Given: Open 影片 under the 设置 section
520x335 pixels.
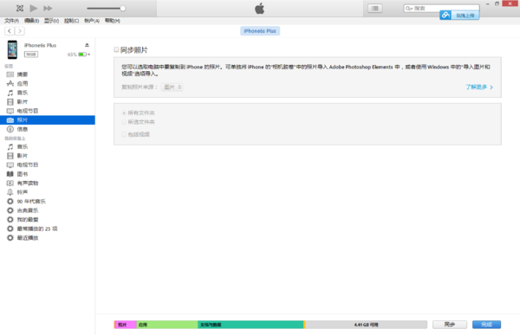Looking at the screenshot, I should (x=48, y=102).
